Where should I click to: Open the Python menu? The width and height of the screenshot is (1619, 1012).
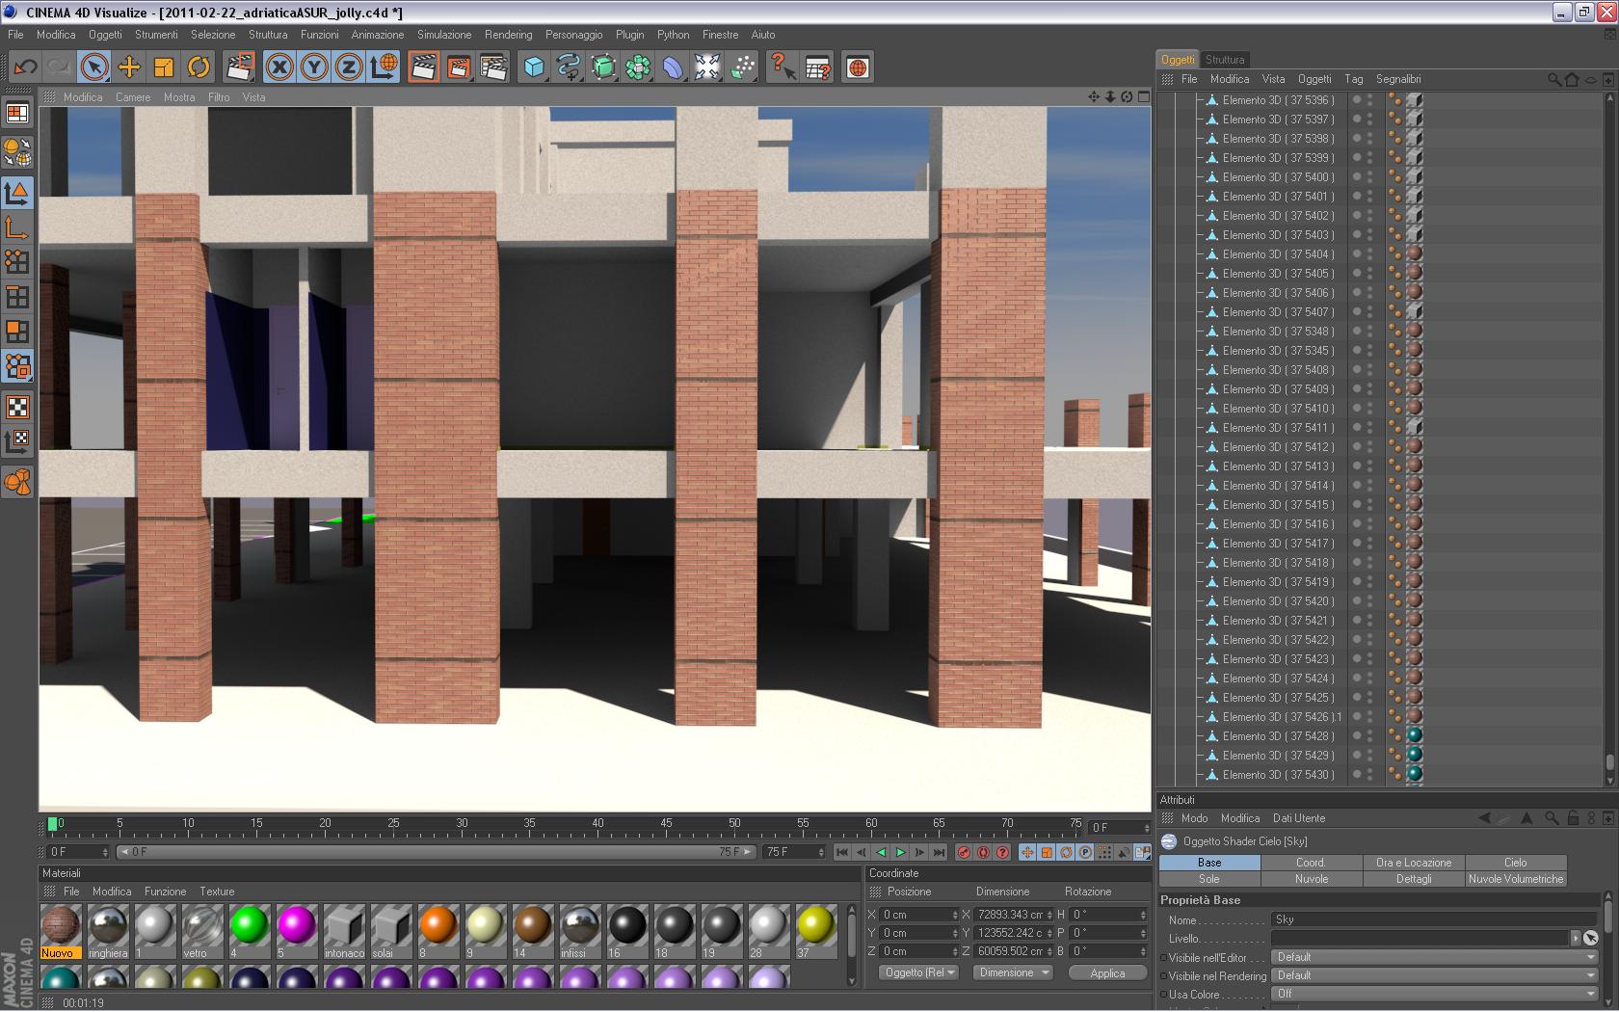[673, 35]
